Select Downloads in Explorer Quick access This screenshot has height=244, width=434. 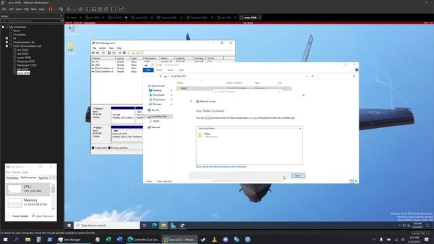pyautogui.click(x=159, y=95)
